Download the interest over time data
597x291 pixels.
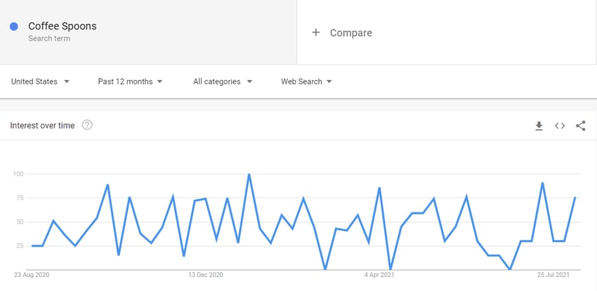(x=539, y=126)
